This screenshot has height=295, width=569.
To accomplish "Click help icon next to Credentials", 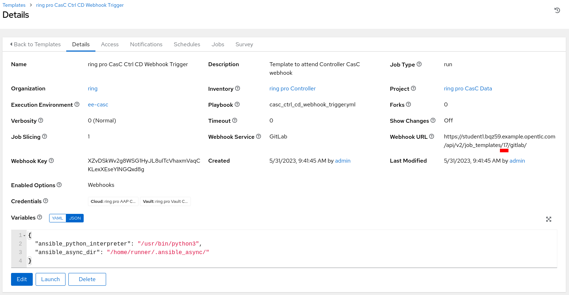I will 46,201.
